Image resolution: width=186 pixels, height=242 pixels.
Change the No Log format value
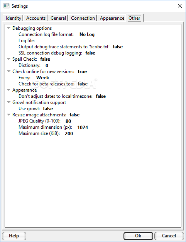[x=87, y=34]
